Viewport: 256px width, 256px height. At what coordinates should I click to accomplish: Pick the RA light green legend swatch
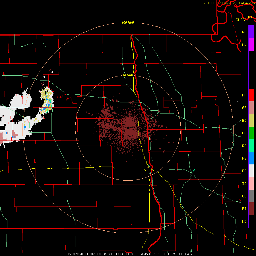point(251,146)
